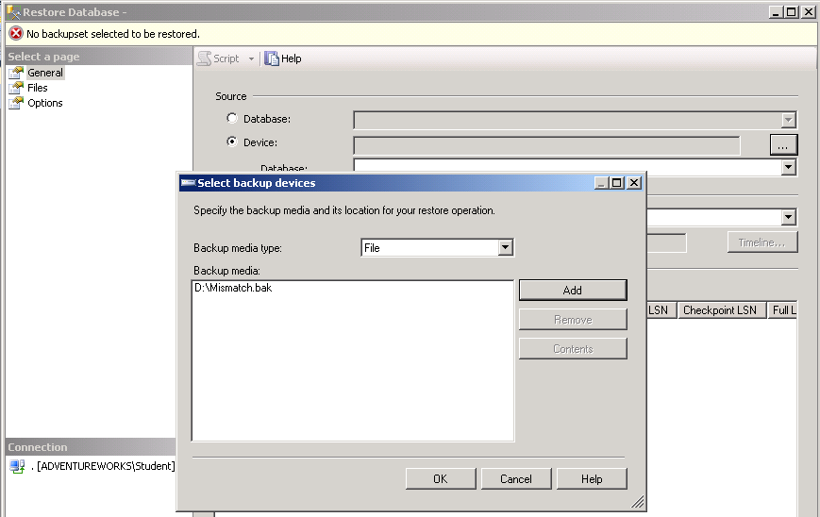
Task: Click the Help icon in the toolbar
Action: [273, 58]
